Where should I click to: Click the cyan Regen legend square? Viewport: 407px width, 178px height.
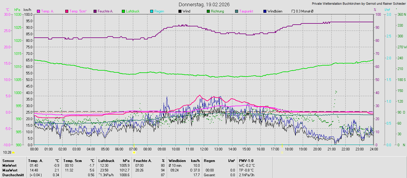click(x=152, y=11)
